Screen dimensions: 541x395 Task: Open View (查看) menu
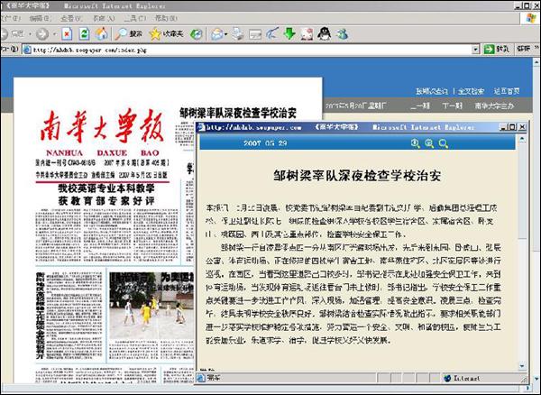click(x=72, y=18)
